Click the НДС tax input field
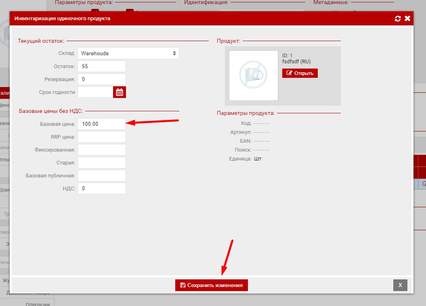Image resolution: width=426 pixels, height=306 pixels. click(101, 189)
